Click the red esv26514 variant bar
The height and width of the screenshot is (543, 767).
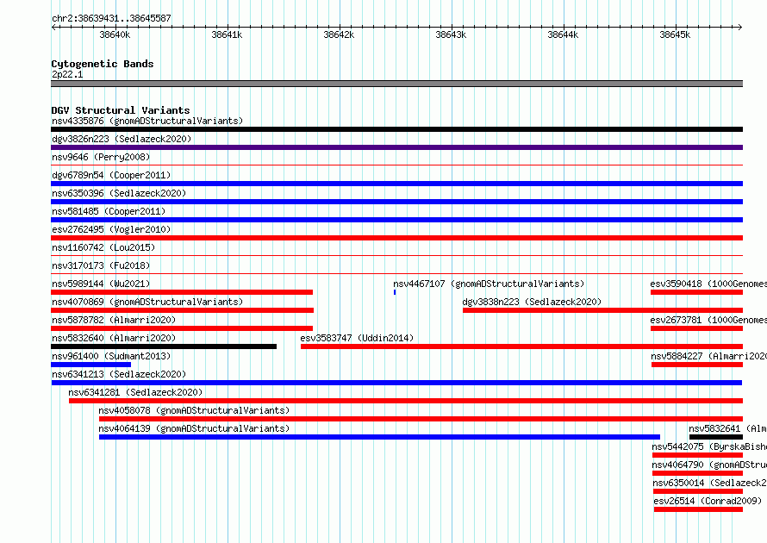click(699, 509)
